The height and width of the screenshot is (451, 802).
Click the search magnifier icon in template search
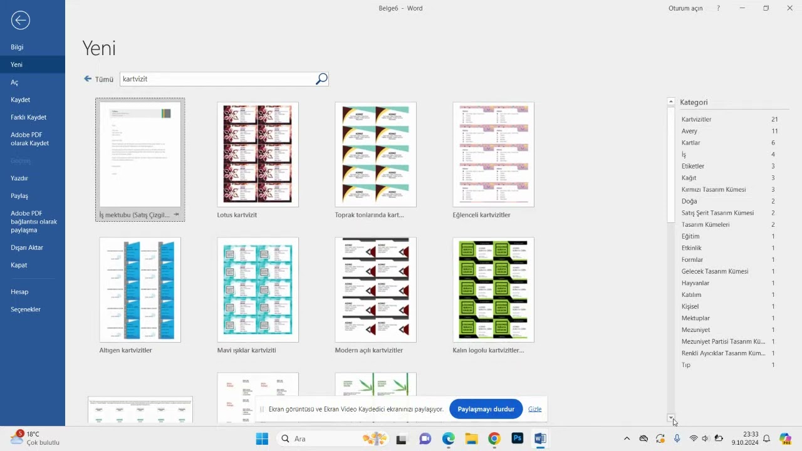[x=321, y=79]
